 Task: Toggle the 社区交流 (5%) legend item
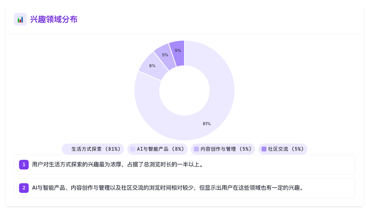point(283,149)
